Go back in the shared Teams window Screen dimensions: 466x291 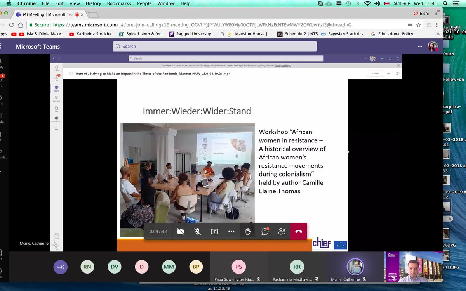pyautogui.click(x=54, y=59)
